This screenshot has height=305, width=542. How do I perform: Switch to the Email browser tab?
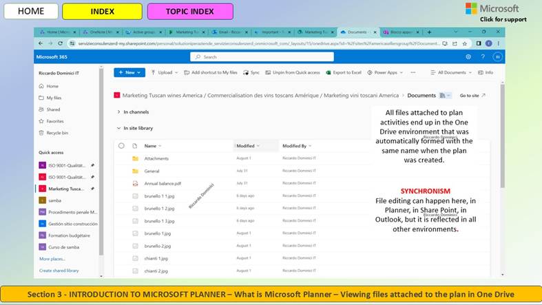click(x=230, y=32)
